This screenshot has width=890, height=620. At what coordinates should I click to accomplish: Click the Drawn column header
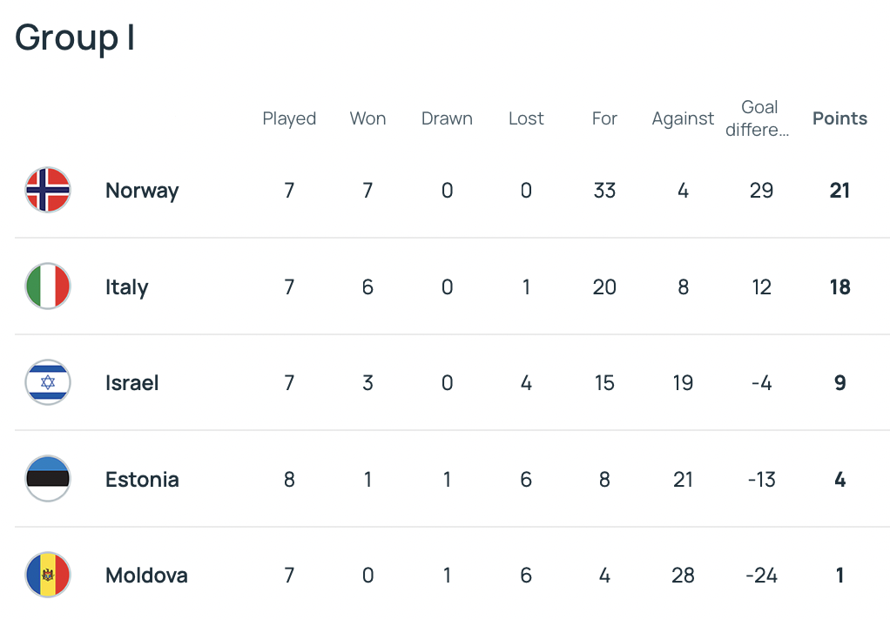pos(447,118)
